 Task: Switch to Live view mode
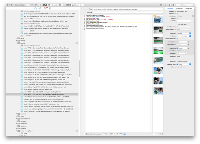tap(53, 5)
